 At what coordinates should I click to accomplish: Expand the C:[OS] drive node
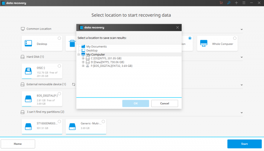coord(83,58)
